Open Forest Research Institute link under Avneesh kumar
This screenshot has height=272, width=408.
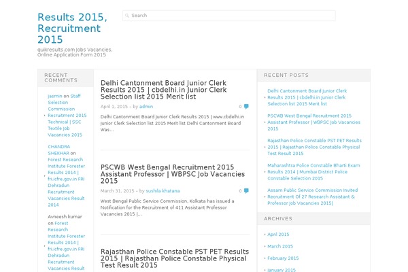pyautogui.click(x=66, y=245)
